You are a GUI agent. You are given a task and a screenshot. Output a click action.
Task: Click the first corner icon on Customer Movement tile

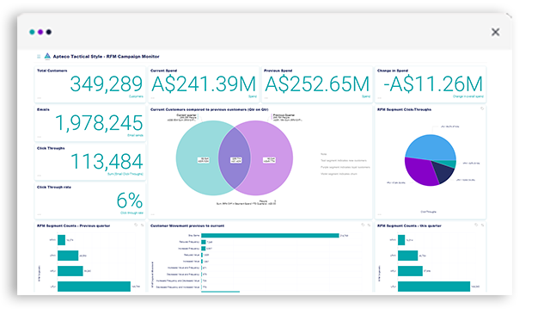pos(363,225)
